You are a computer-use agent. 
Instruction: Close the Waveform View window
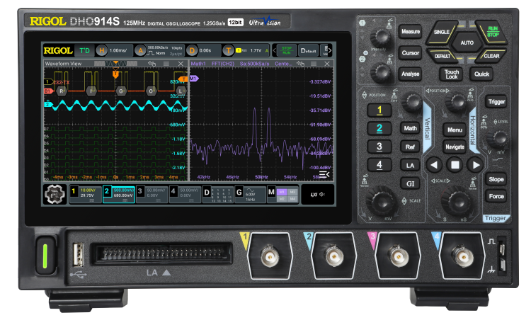click(180, 64)
